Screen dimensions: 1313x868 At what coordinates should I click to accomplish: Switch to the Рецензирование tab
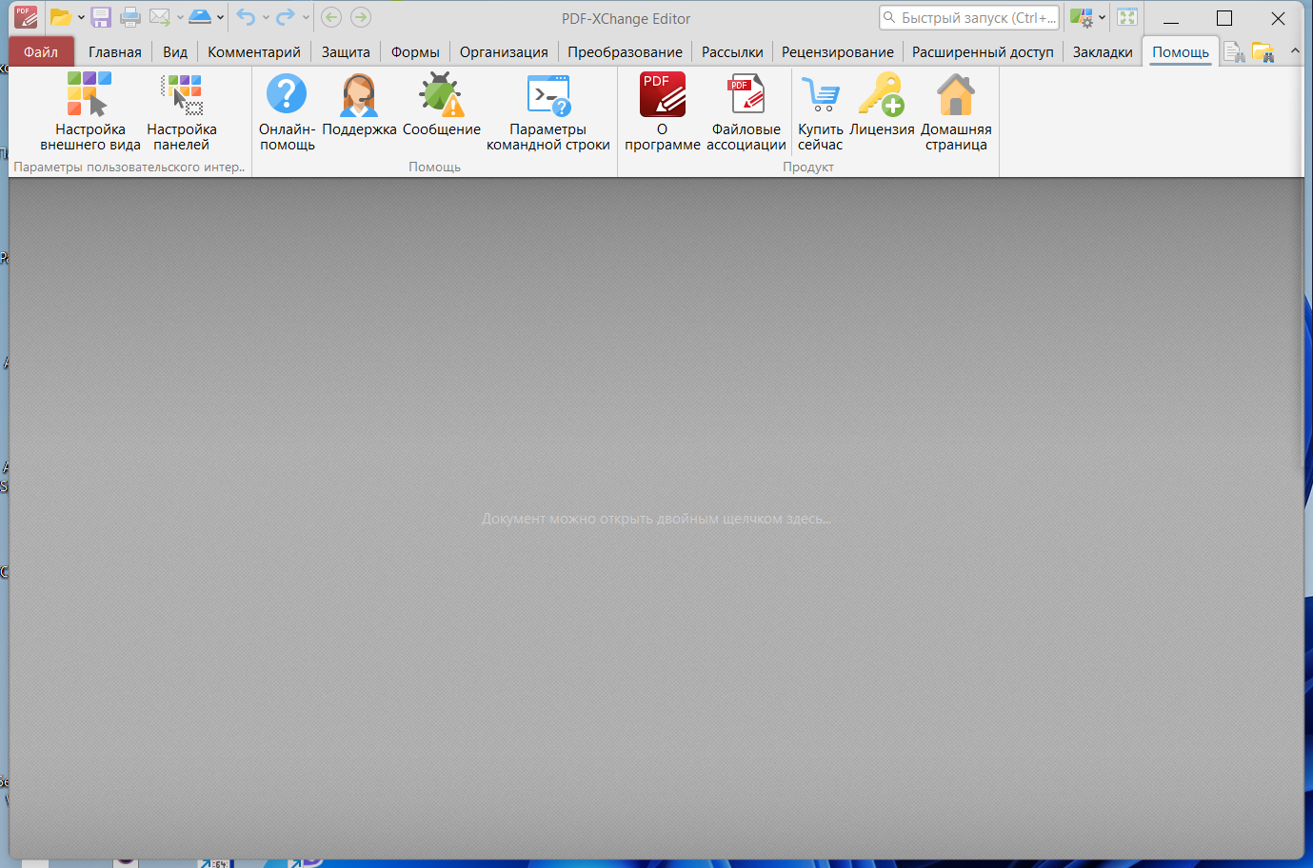(x=838, y=52)
